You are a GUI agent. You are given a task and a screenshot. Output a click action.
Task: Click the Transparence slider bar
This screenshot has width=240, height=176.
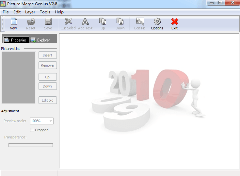[30, 145]
